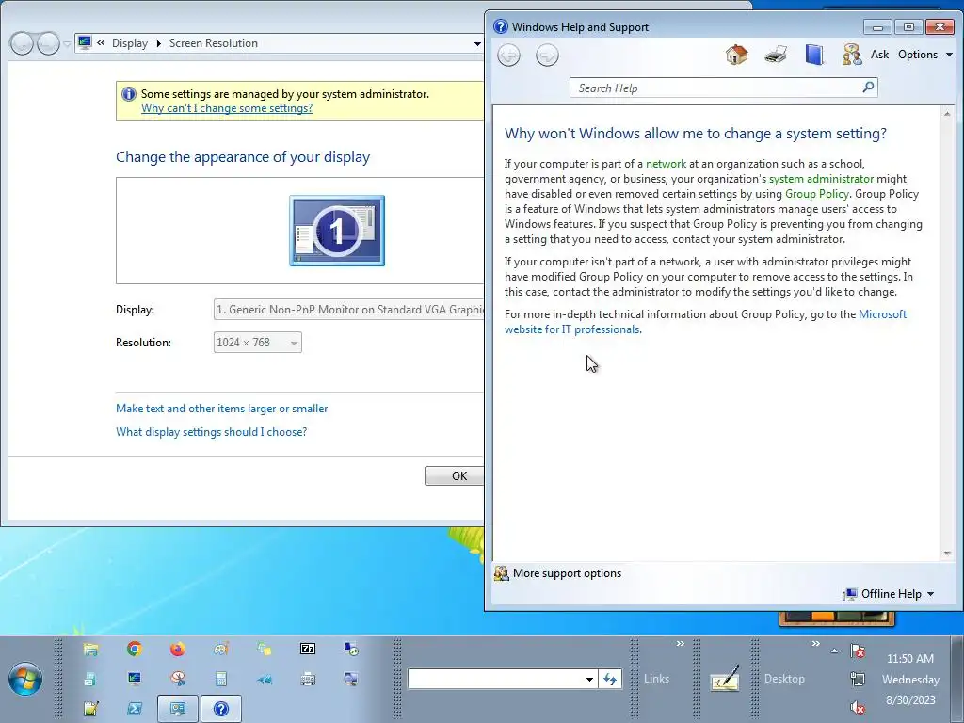The image size is (964, 723).
Task: Click the network tray icon
Action: tap(858, 680)
